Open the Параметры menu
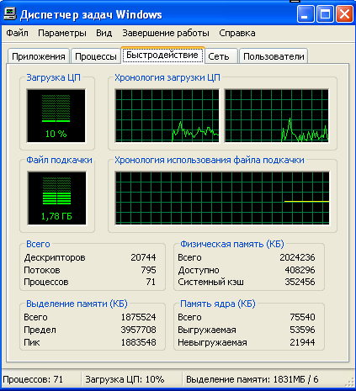The image size is (356, 391). tap(62, 33)
